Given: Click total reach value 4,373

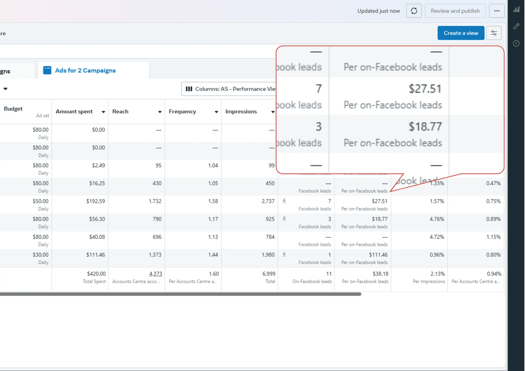Looking at the screenshot, I should [155, 274].
